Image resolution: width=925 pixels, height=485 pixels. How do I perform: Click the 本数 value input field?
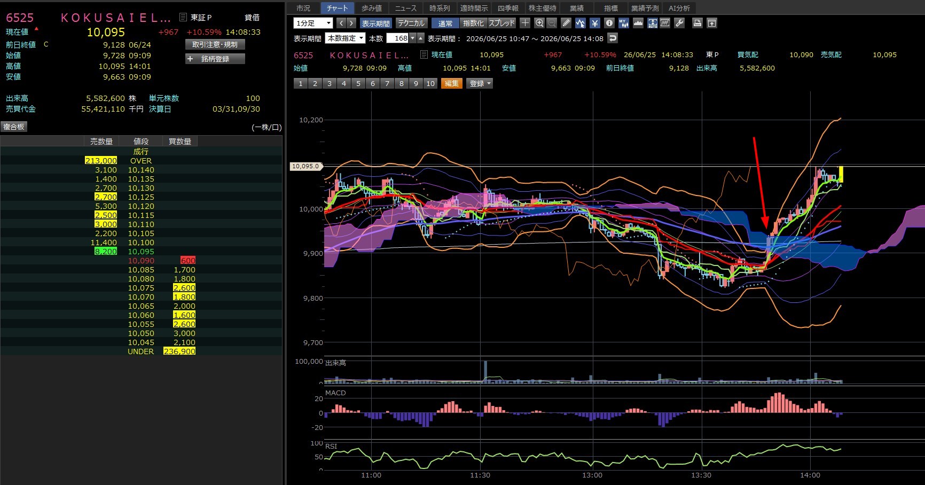coord(398,38)
